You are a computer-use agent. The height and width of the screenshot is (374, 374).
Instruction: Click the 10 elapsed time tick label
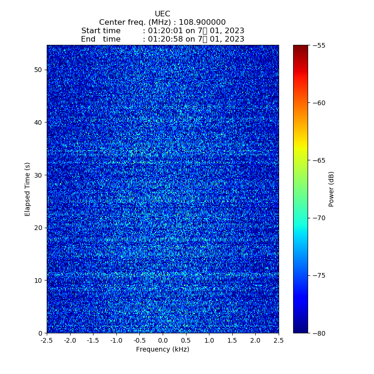[37, 280]
